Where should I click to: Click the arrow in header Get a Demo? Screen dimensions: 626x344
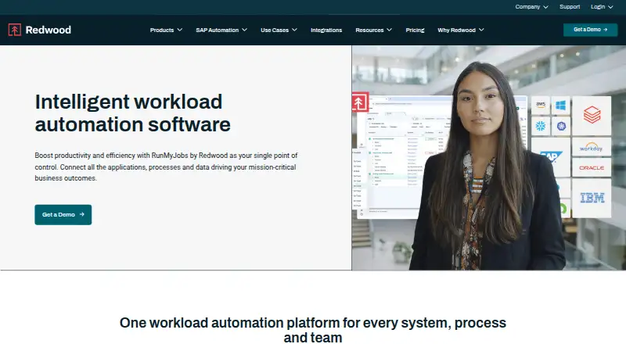[606, 30]
